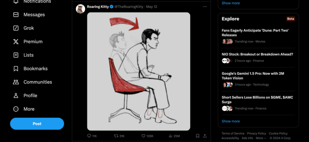The image size is (309, 142).
Task: Like the Roaring Kitty tweet
Action: [144, 136]
